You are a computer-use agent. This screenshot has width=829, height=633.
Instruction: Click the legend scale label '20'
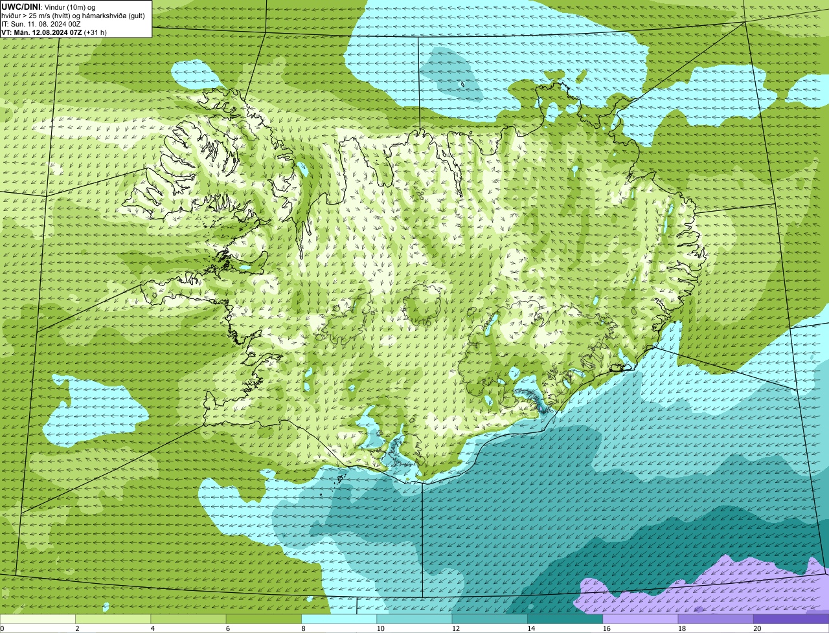click(757, 628)
